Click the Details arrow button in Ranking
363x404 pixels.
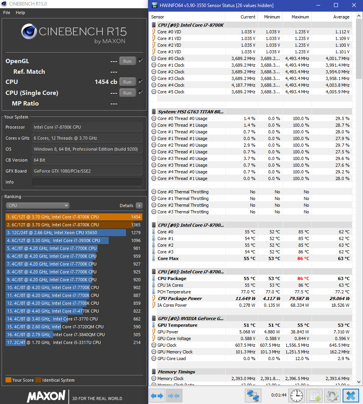(139, 206)
